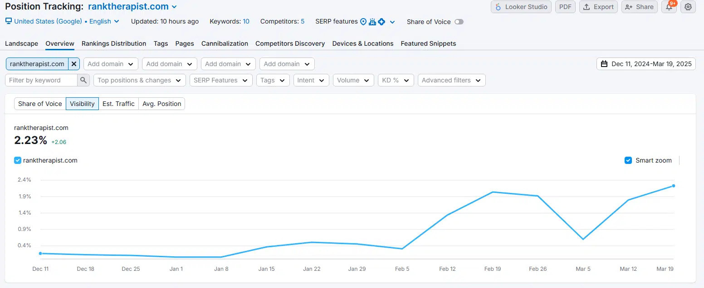The width and height of the screenshot is (704, 288).
Task: Click the Keywords count 10 link
Action: click(246, 21)
